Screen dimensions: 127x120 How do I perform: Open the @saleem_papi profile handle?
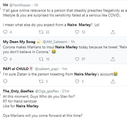coord(47,69)
